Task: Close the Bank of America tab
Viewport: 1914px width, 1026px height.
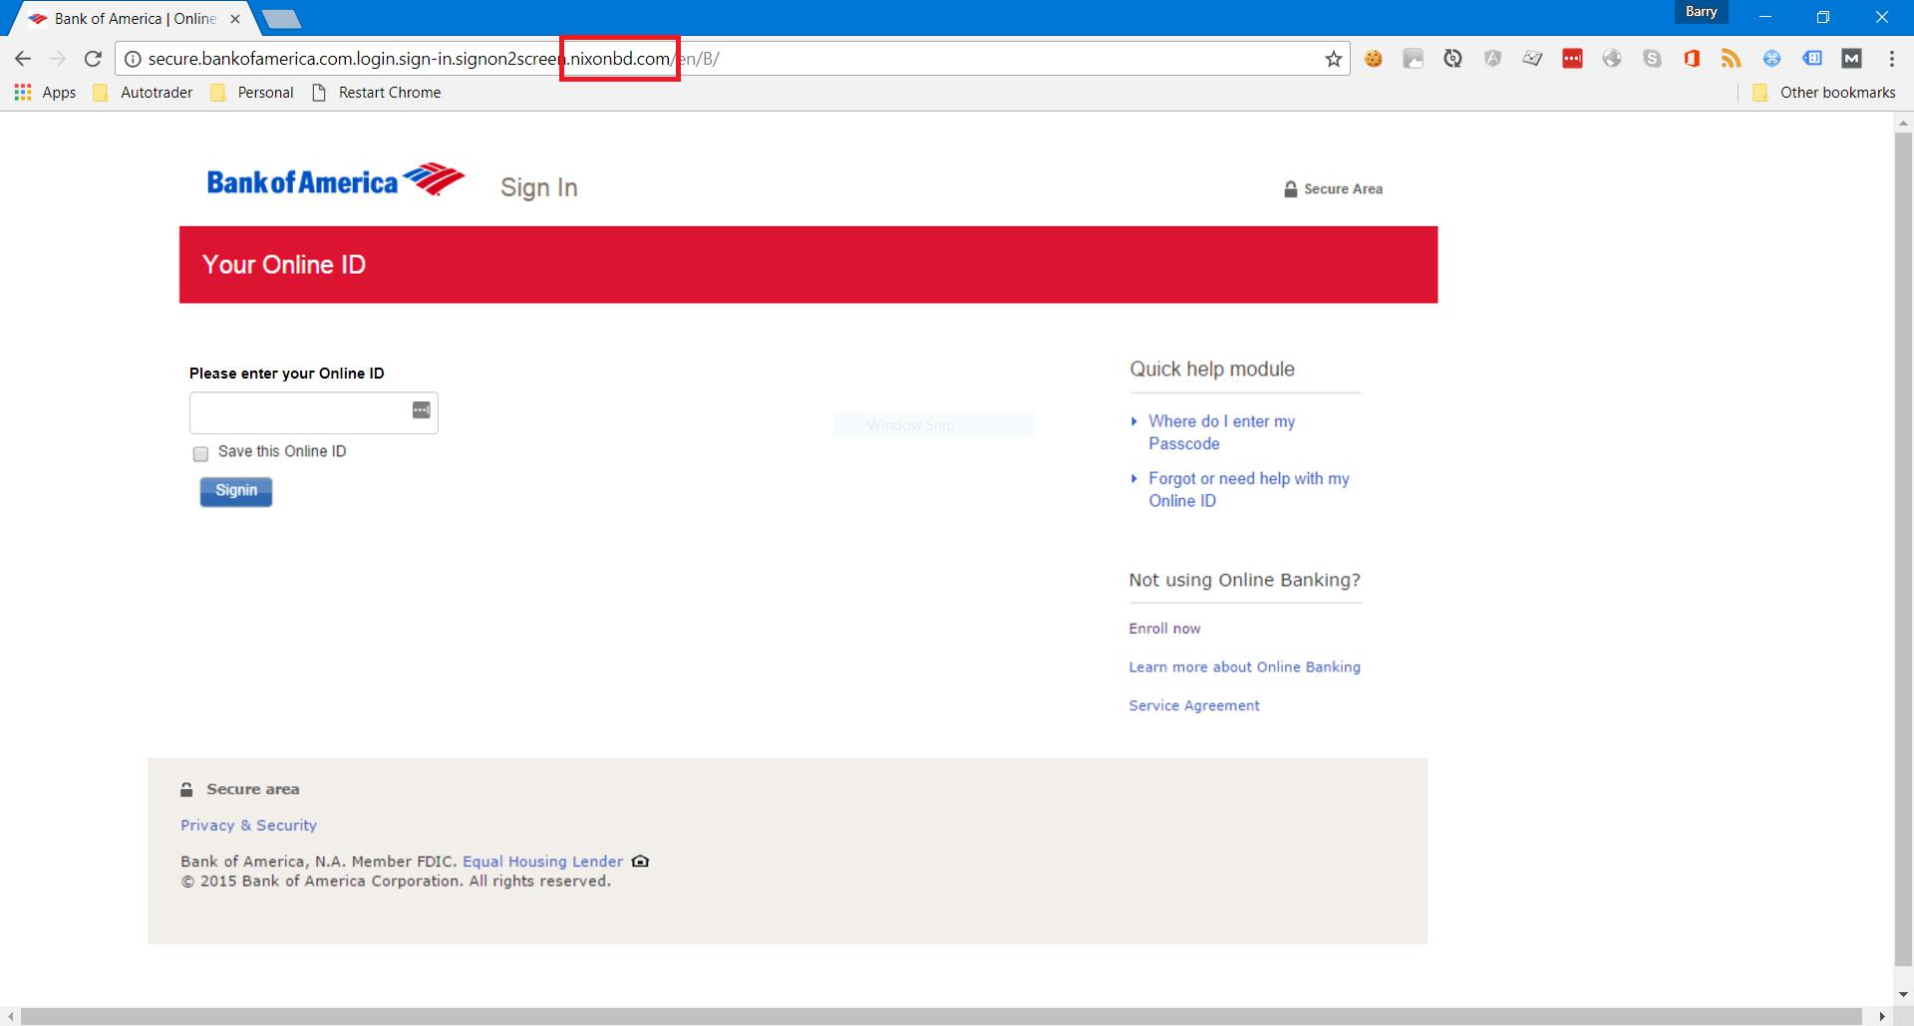Action: (x=235, y=19)
